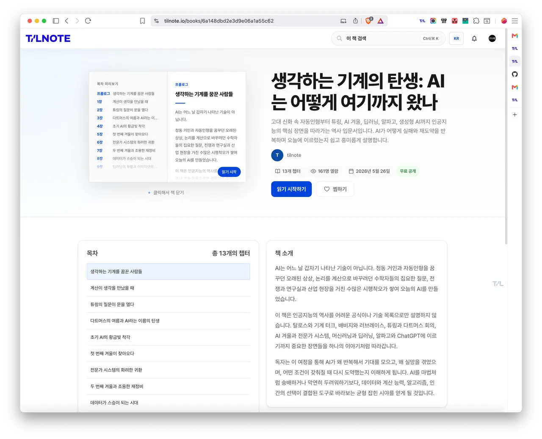Screen dimensions: 542x439
Task: Open chapter '데이터가 스승이 되는 시대'
Action: [x=169, y=403]
